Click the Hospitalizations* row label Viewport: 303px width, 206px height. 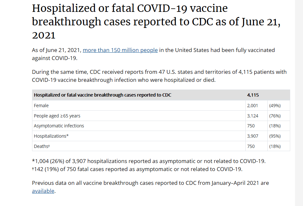pyautogui.click(x=51, y=136)
